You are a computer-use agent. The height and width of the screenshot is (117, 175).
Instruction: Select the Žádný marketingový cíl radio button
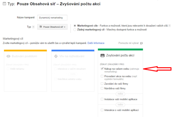click(x=75, y=30)
